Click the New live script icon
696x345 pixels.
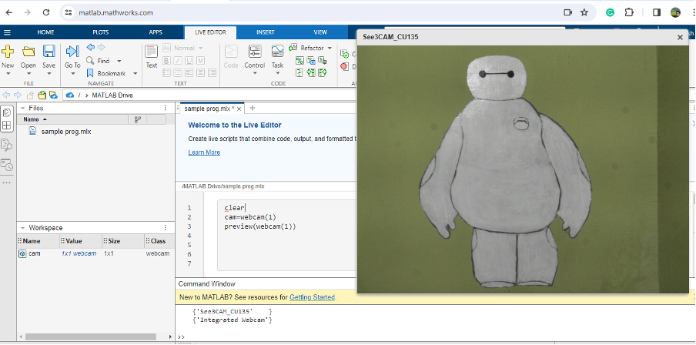[x=8, y=51]
